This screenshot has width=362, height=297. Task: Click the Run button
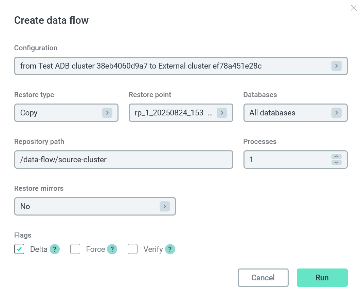[322, 278]
